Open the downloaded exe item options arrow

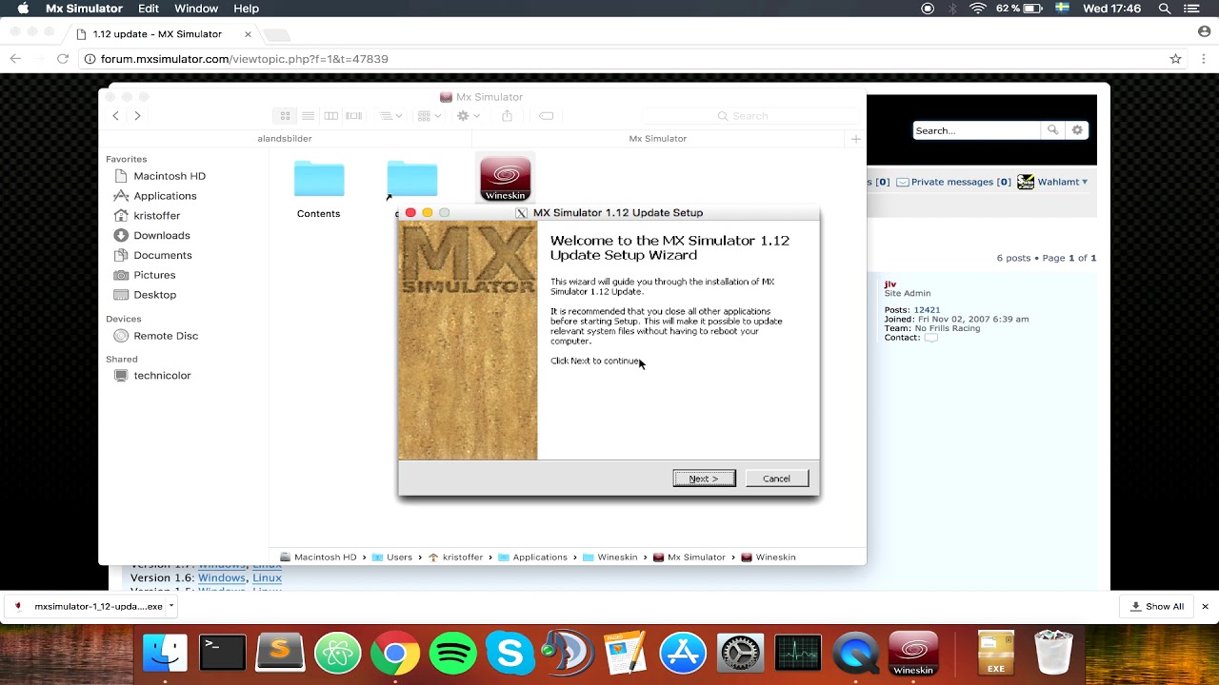tap(171, 606)
